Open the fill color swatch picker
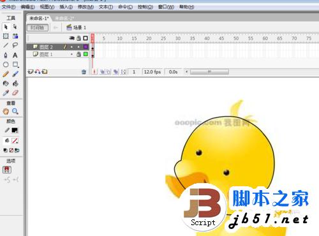Image resolution: width=319 pixels, height=236 pixels. 15,140
